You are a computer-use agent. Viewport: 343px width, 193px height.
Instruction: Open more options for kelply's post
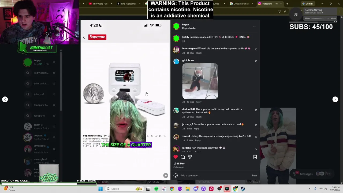coord(255,26)
